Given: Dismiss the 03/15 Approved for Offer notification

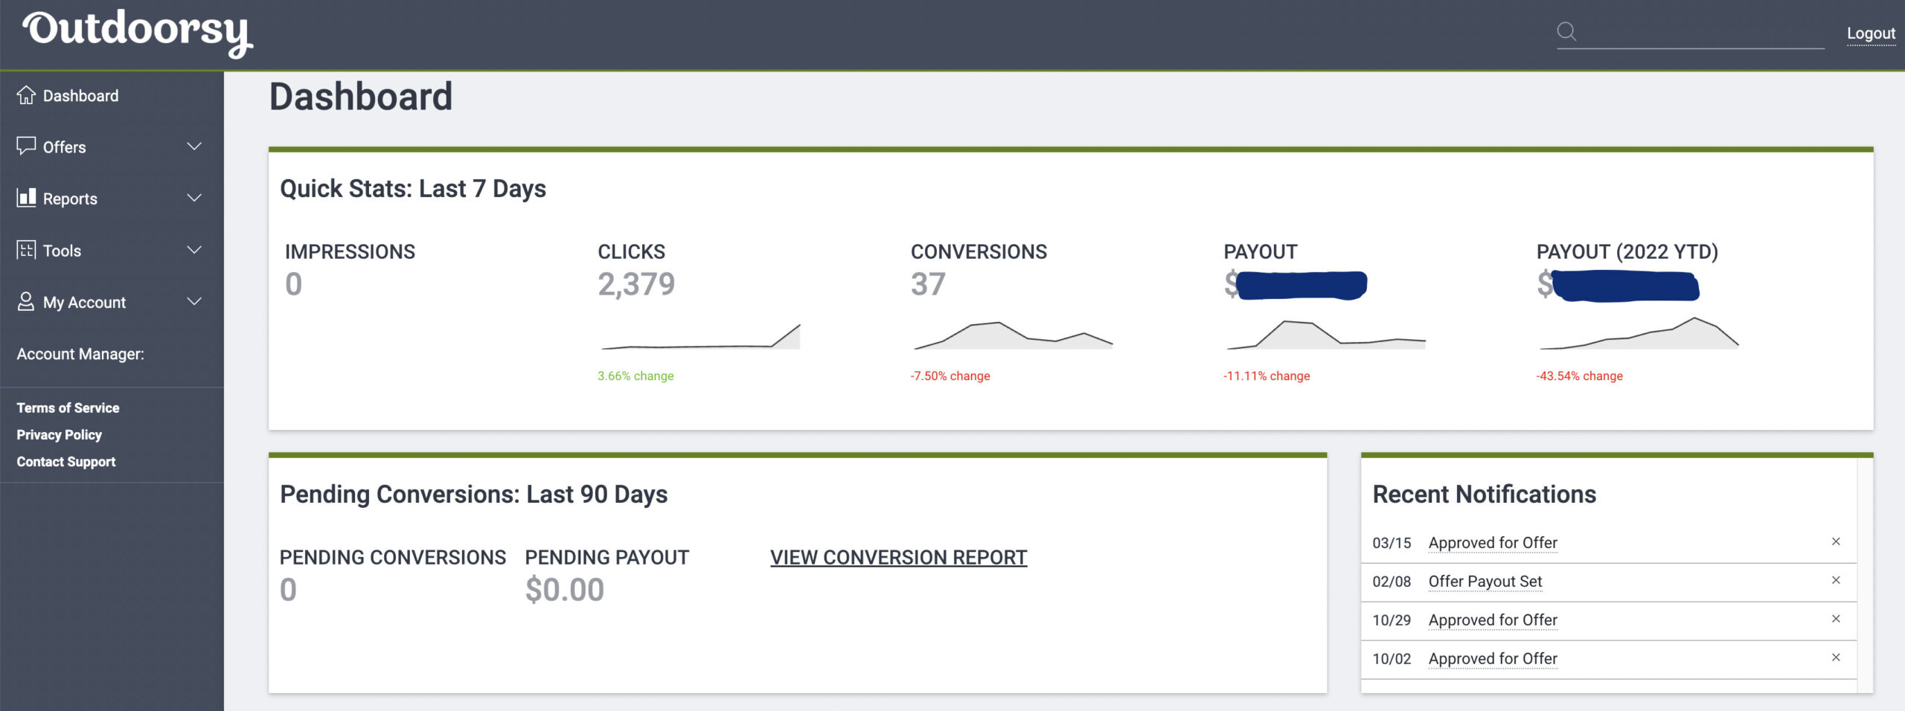Looking at the screenshot, I should click(x=1837, y=541).
